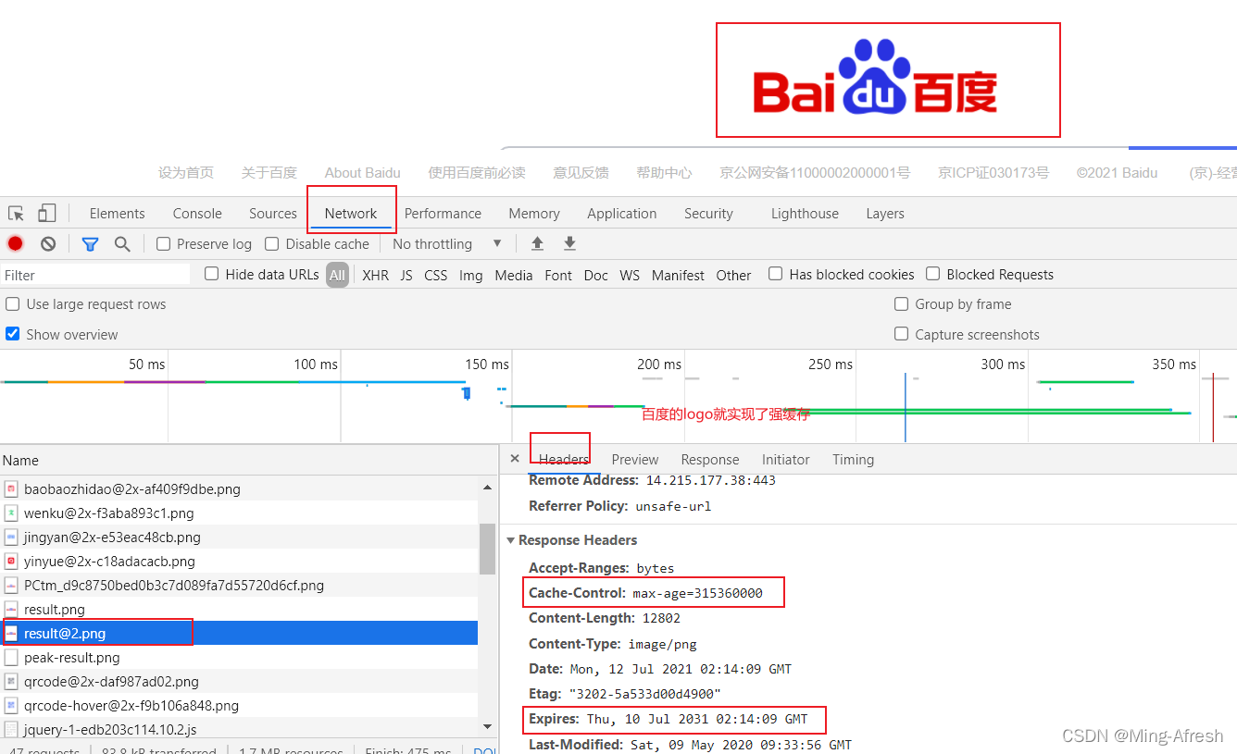This screenshot has width=1237, height=754.
Task: Switch to Sources panel
Action: (272, 214)
